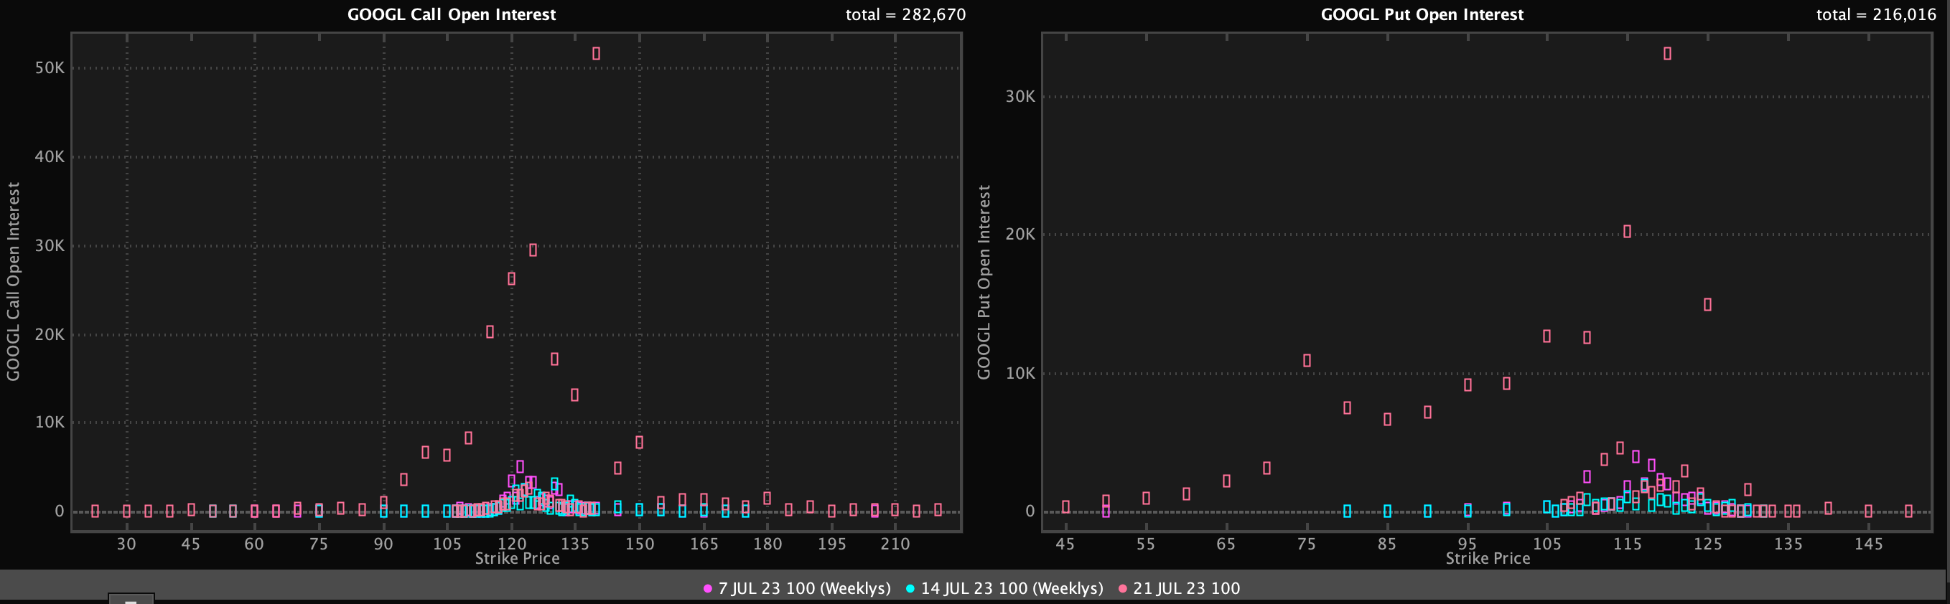Select the highest call marker above 50K
Image resolution: width=1950 pixels, height=604 pixels.
point(597,54)
